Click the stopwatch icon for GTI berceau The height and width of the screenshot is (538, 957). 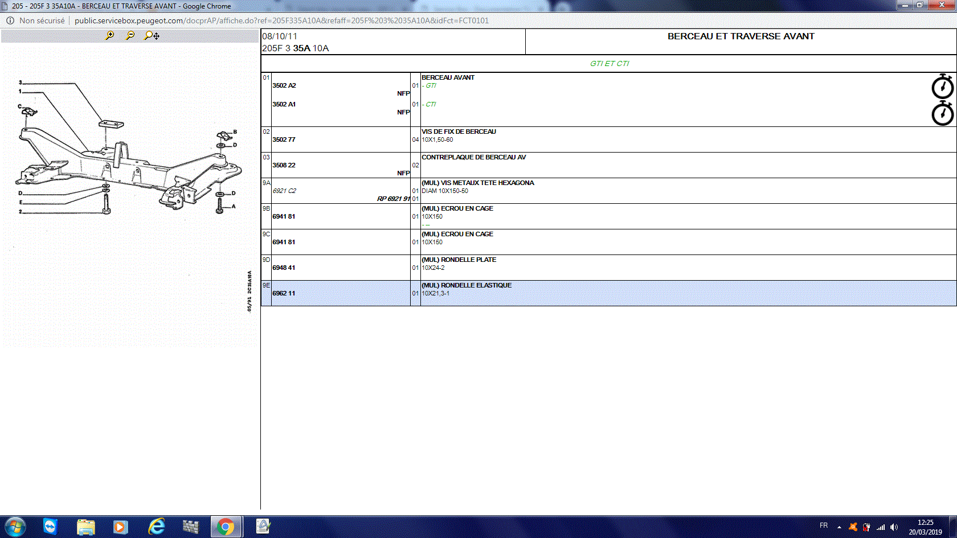942,87
